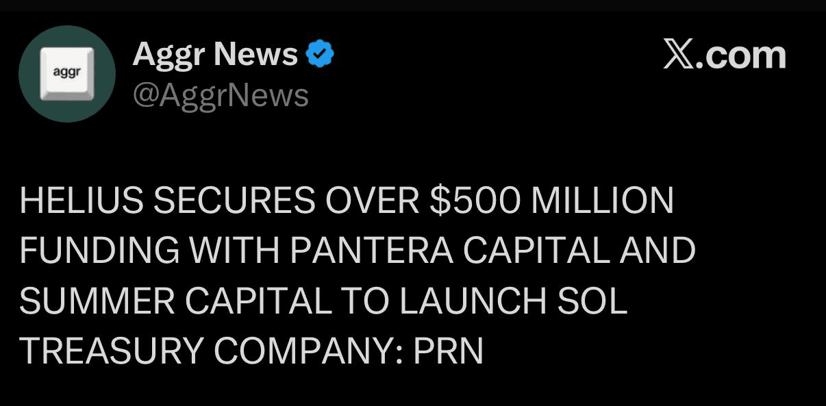Open the Aggr News profile avatar
The image size is (826, 406).
tap(66, 74)
